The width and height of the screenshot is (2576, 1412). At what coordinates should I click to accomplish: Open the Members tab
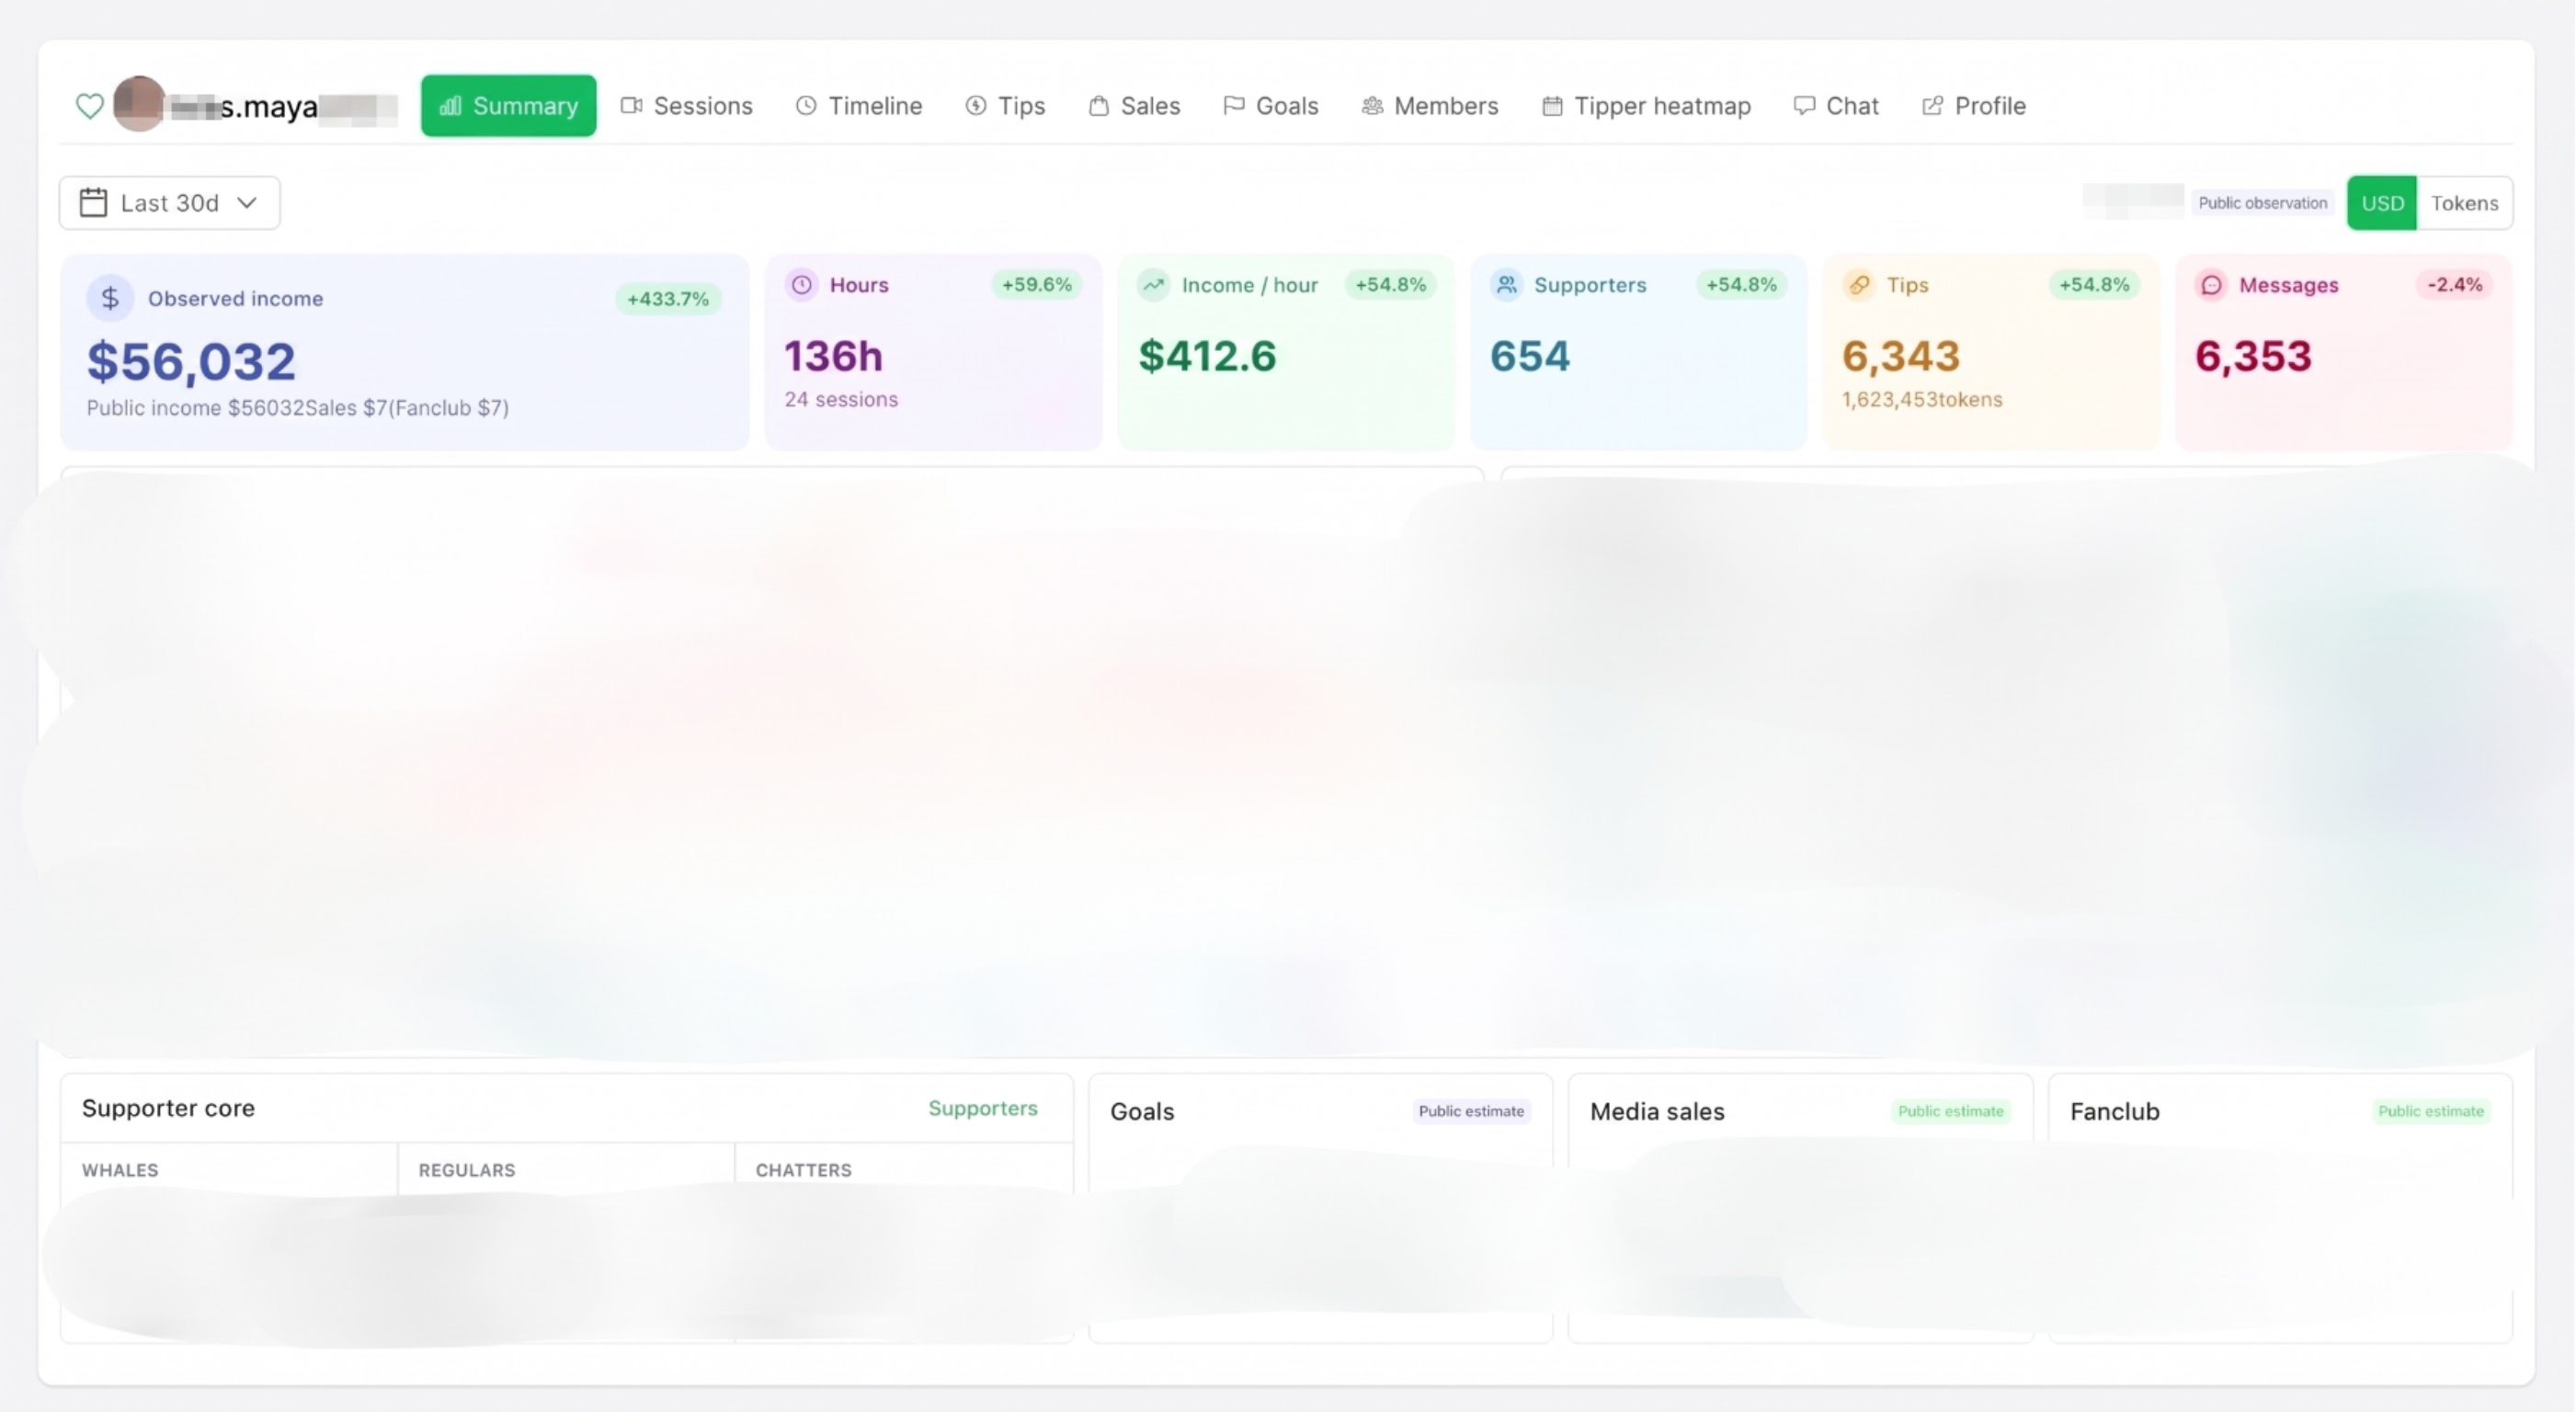pos(1429,105)
